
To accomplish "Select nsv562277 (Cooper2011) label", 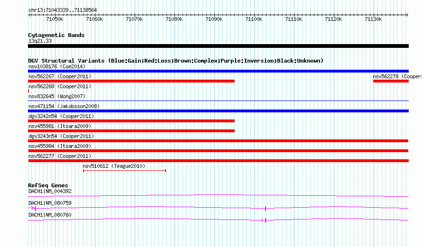I will [60, 156].
